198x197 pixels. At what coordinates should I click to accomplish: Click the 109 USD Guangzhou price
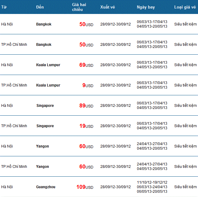pyautogui.click(x=85, y=187)
